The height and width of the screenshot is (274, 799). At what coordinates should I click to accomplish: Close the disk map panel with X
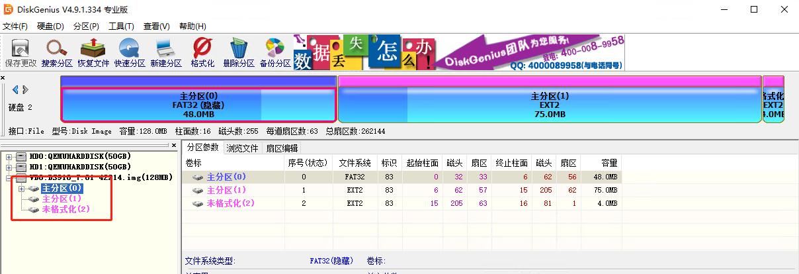click(x=3, y=78)
